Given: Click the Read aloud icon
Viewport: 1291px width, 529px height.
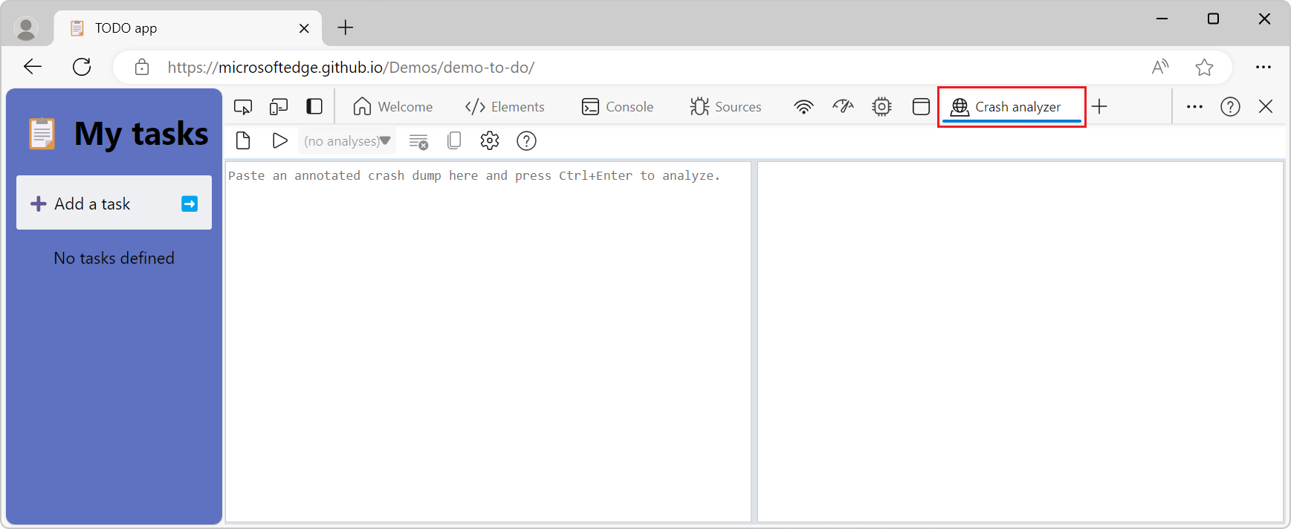Looking at the screenshot, I should (1159, 68).
